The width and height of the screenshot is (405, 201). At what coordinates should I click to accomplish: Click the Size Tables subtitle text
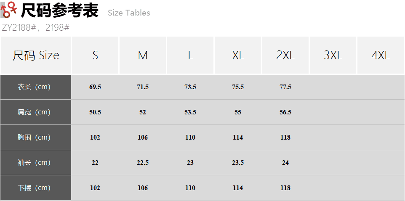129,13
